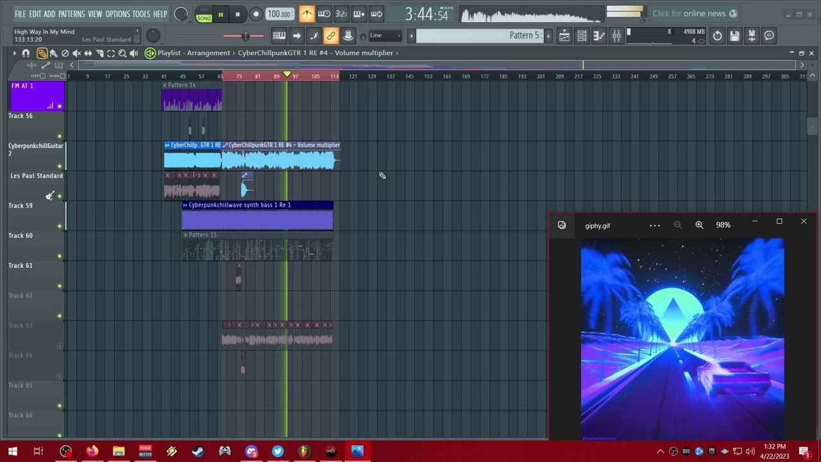Open the Mixer view button
This screenshot has width=821, height=462.
(x=616, y=35)
